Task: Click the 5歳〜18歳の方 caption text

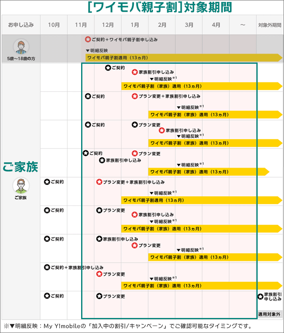Action: tap(21, 58)
